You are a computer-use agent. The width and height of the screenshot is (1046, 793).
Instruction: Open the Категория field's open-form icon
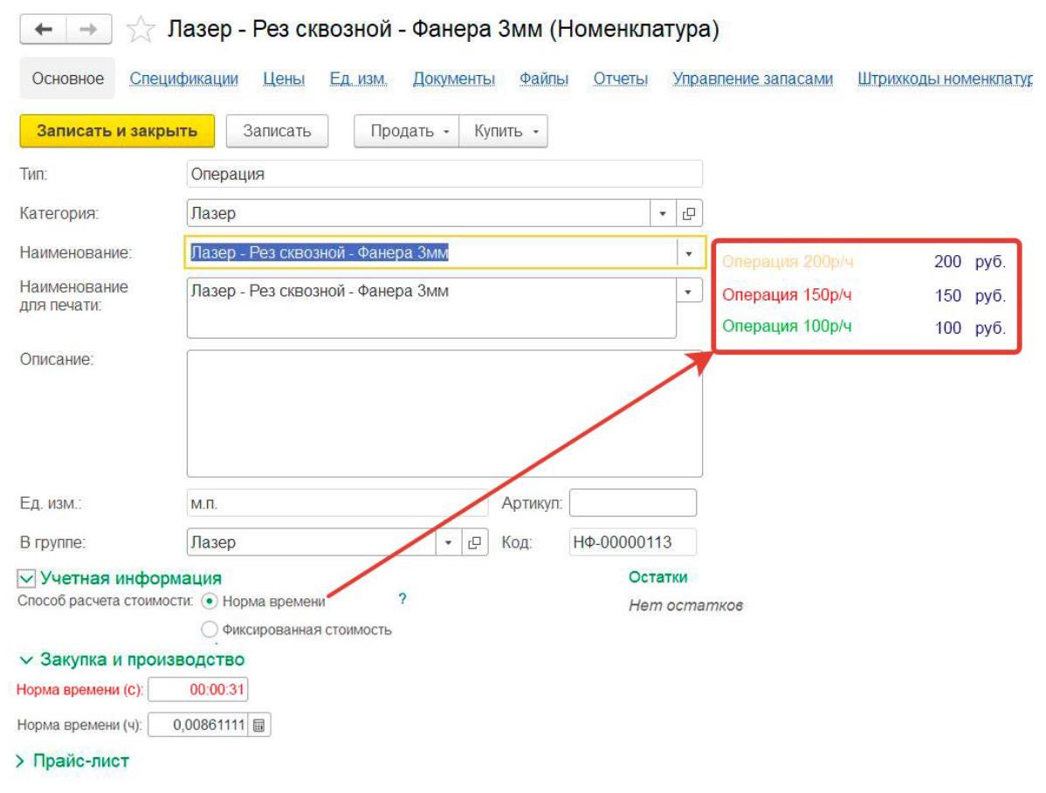(688, 213)
